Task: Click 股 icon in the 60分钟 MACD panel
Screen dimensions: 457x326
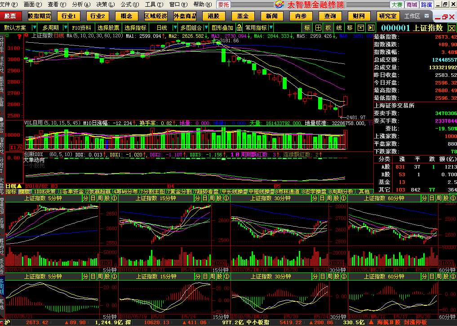Action: [446, 277]
